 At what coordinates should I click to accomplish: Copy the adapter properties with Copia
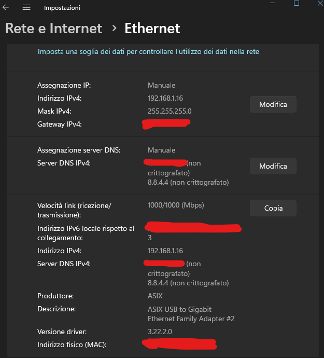tap(273, 208)
